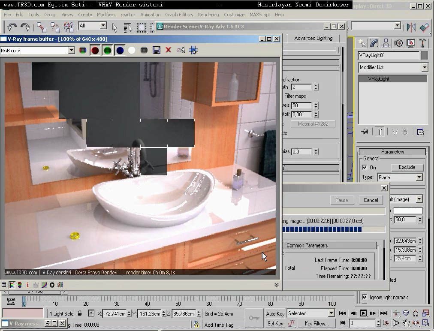The width and height of the screenshot is (434, 331).
Task: Switch to the Motion command panel
Action: point(398,43)
